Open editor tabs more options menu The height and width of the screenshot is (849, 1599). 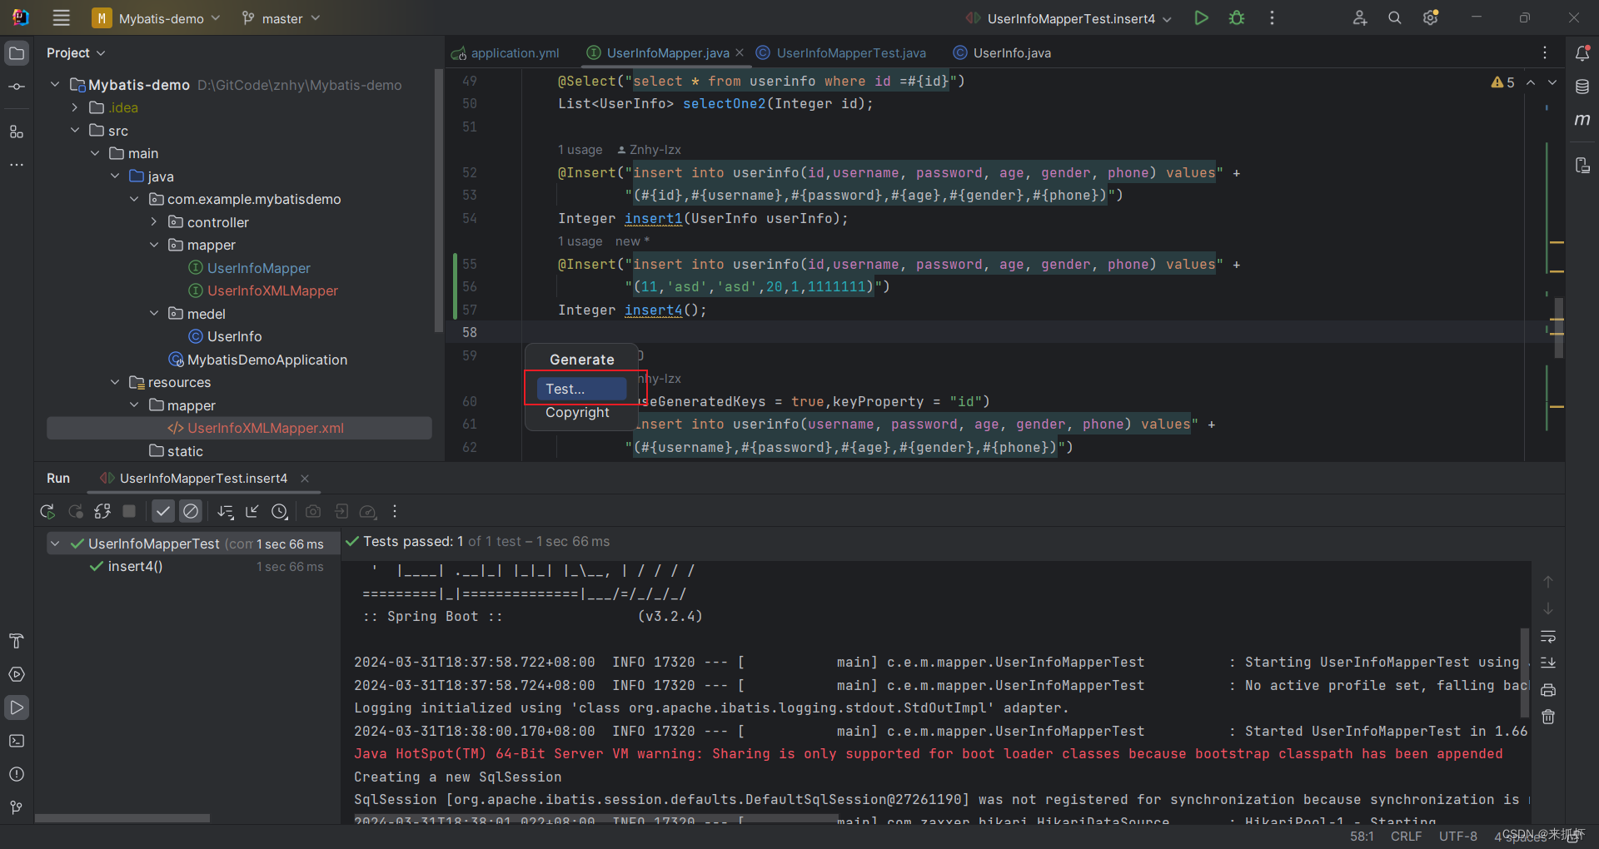pyautogui.click(x=1545, y=52)
